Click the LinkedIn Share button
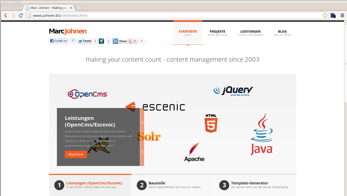 (x=120, y=41)
